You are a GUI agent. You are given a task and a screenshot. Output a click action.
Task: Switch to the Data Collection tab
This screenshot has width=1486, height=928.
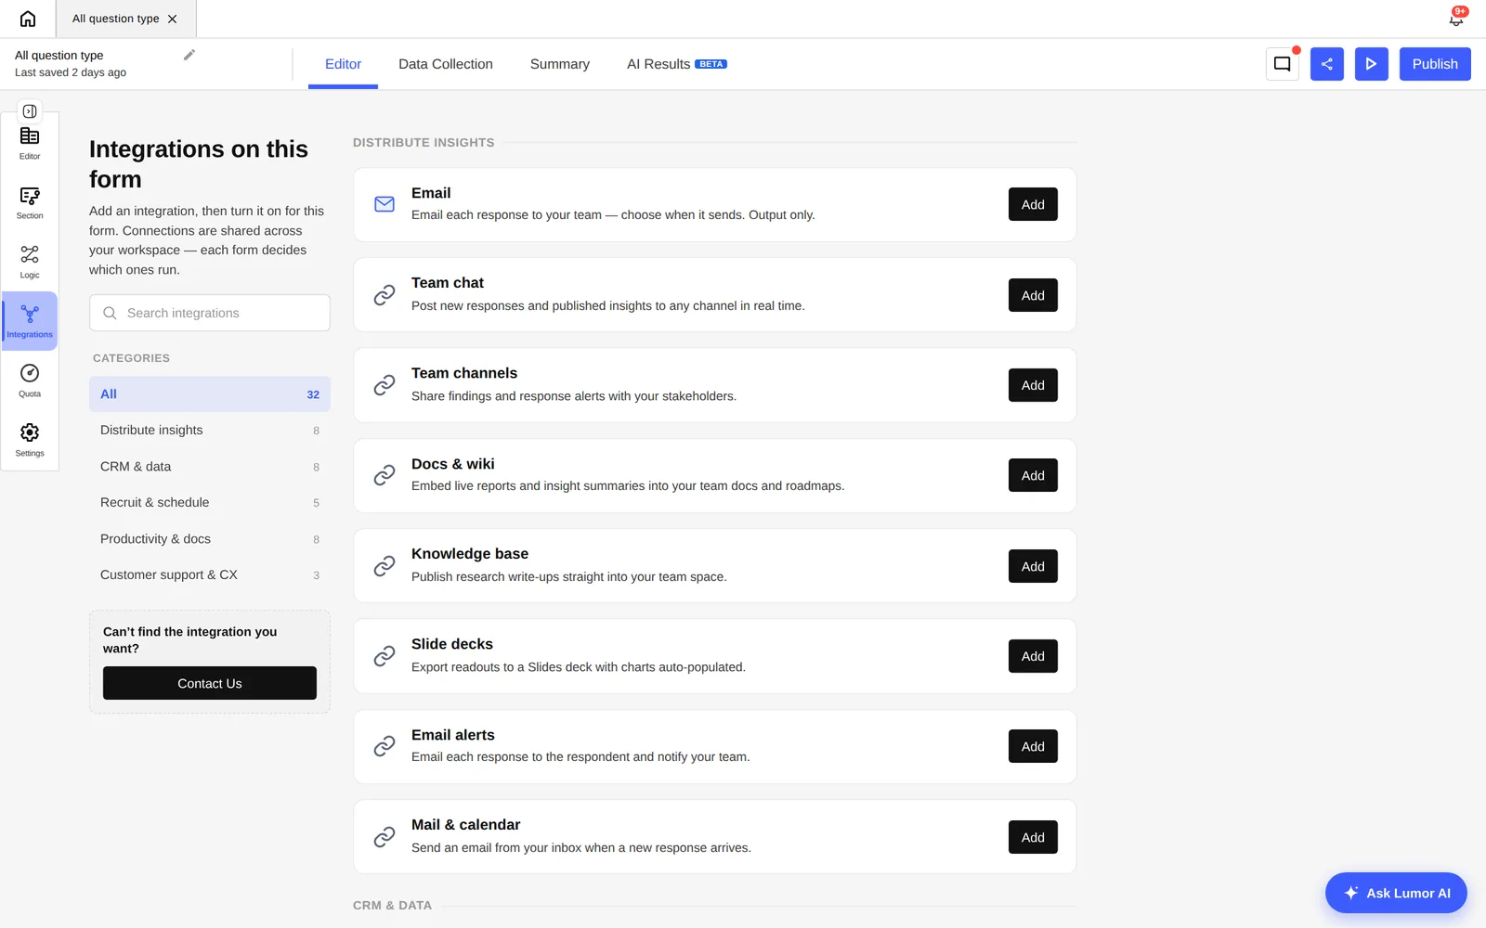[446, 64]
